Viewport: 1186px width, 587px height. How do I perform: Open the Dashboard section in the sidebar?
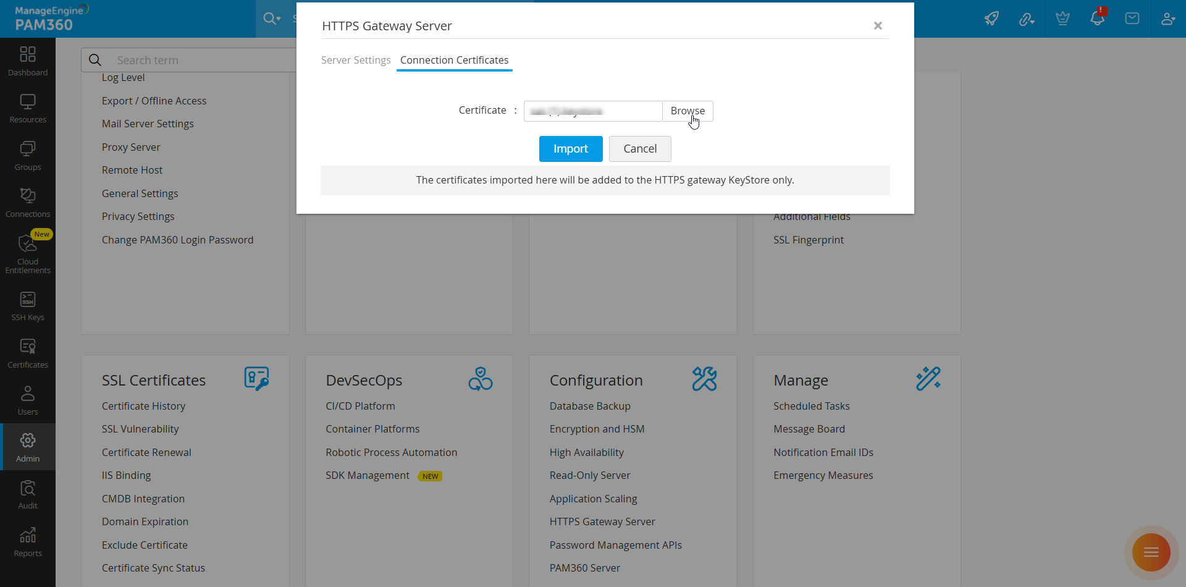coord(27,60)
